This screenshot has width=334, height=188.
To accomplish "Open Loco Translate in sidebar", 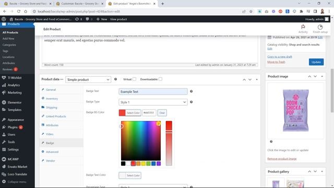I will pyautogui.click(x=17, y=174).
